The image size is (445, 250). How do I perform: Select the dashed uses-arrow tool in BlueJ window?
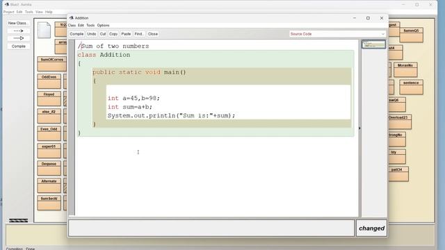[19, 31]
